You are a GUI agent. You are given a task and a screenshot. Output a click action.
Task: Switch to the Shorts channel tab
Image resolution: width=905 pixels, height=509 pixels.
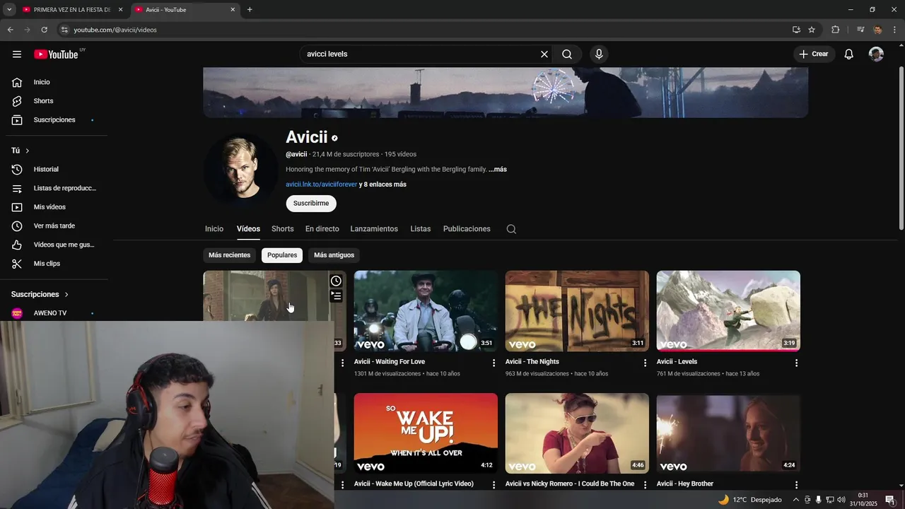coord(283,229)
